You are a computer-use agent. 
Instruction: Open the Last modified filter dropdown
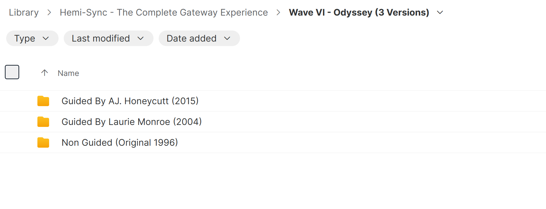(108, 38)
